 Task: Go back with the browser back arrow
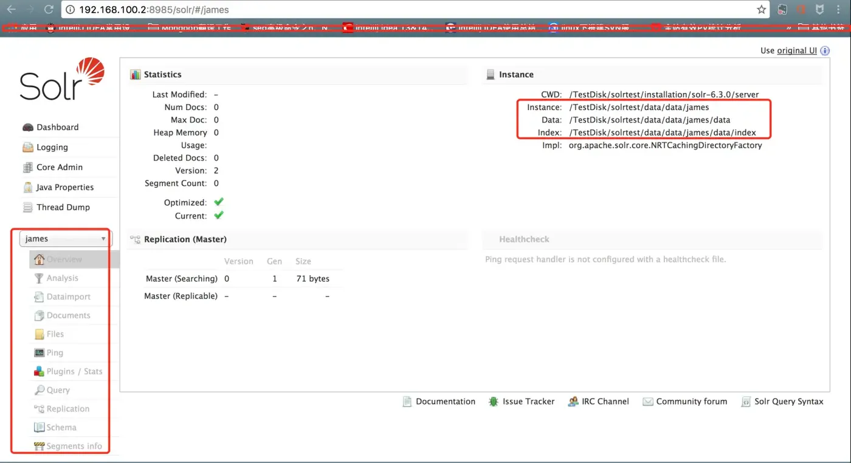[11, 9]
